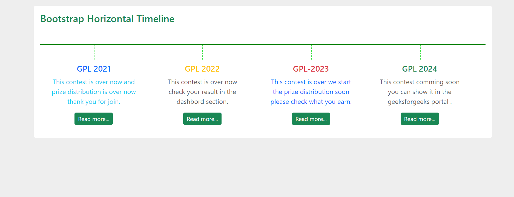Viewport: 514px width, 197px height.
Task: Click GPL-2023 blue description paragraph
Action: pyautogui.click(x=311, y=92)
